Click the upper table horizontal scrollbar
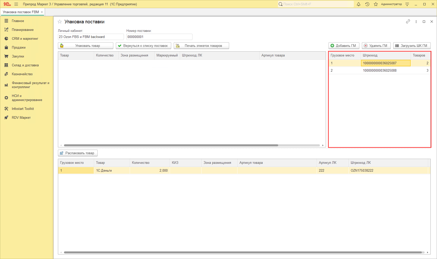 [171, 145]
